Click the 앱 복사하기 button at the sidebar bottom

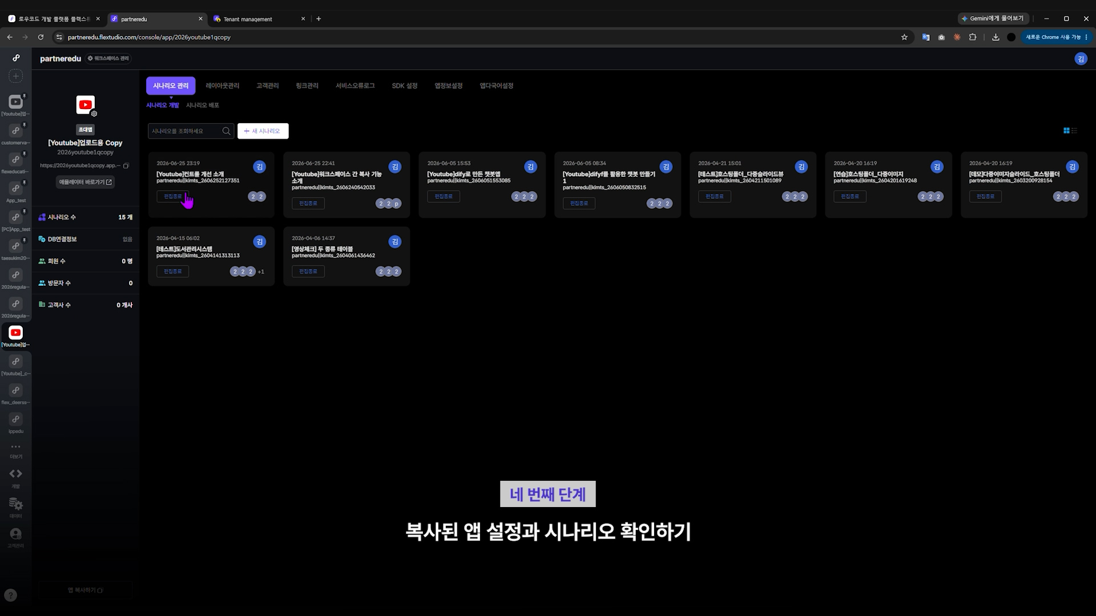click(85, 590)
